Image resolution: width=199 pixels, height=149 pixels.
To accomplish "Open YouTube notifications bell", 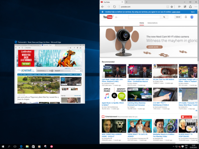I will click(x=186, y=17).
